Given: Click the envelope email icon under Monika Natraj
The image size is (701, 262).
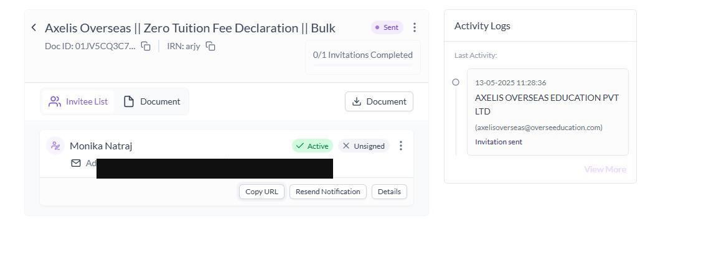Looking at the screenshot, I should point(76,163).
